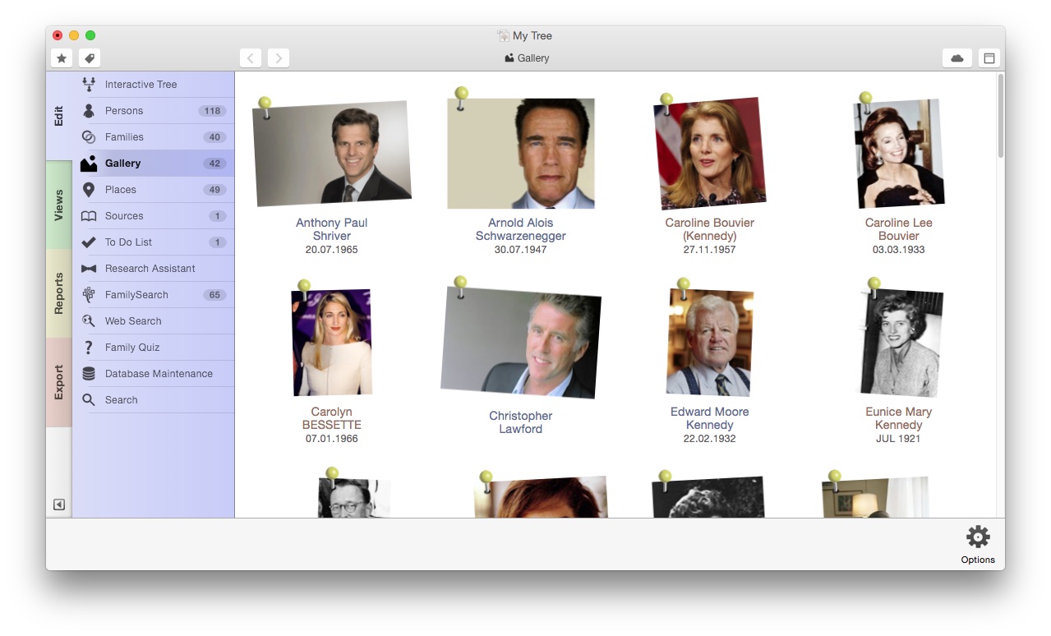Select Christopher Lawford photo
The image size is (1051, 636).
point(521,343)
